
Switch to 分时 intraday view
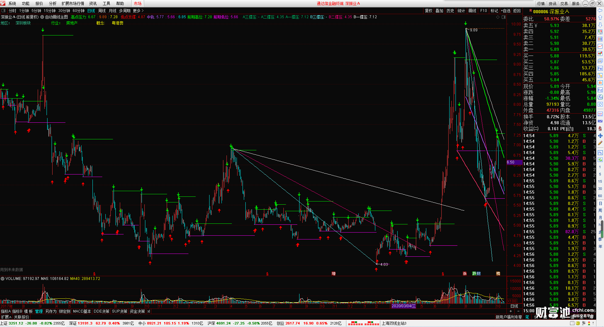click(x=13, y=11)
